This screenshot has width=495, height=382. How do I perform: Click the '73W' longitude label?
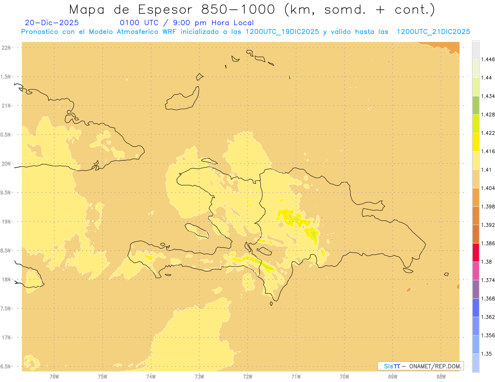[199, 377]
